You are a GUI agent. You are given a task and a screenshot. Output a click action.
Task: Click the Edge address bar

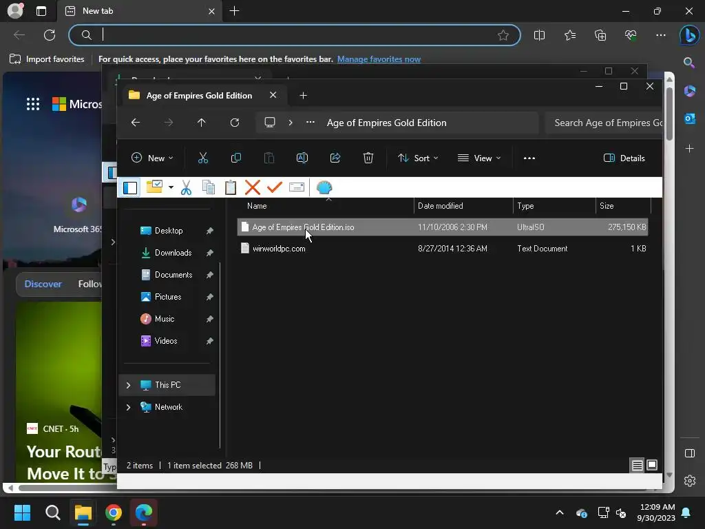click(295, 35)
